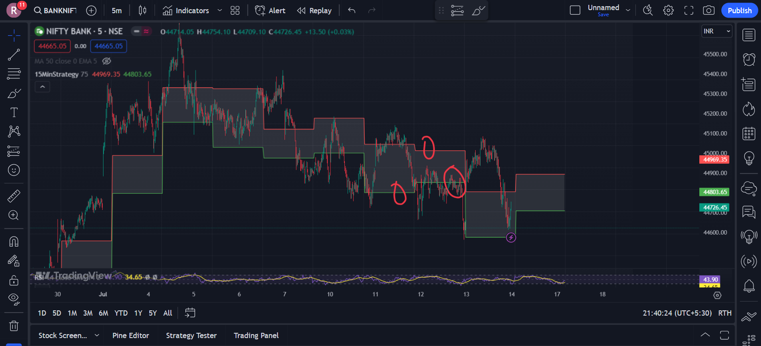The width and height of the screenshot is (761, 346).
Task: Open the chart patterns tool
Action: (14, 131)
